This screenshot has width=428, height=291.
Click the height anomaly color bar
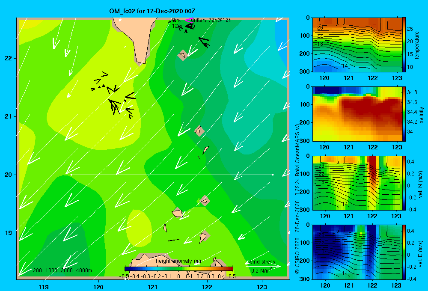click(179, 269)
